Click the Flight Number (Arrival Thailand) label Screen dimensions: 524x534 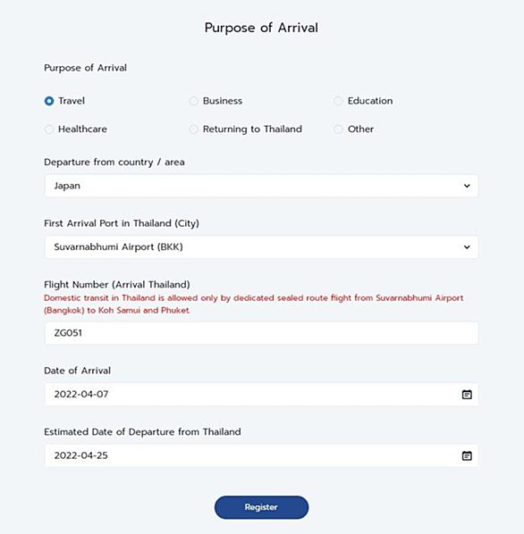[117, 285]
